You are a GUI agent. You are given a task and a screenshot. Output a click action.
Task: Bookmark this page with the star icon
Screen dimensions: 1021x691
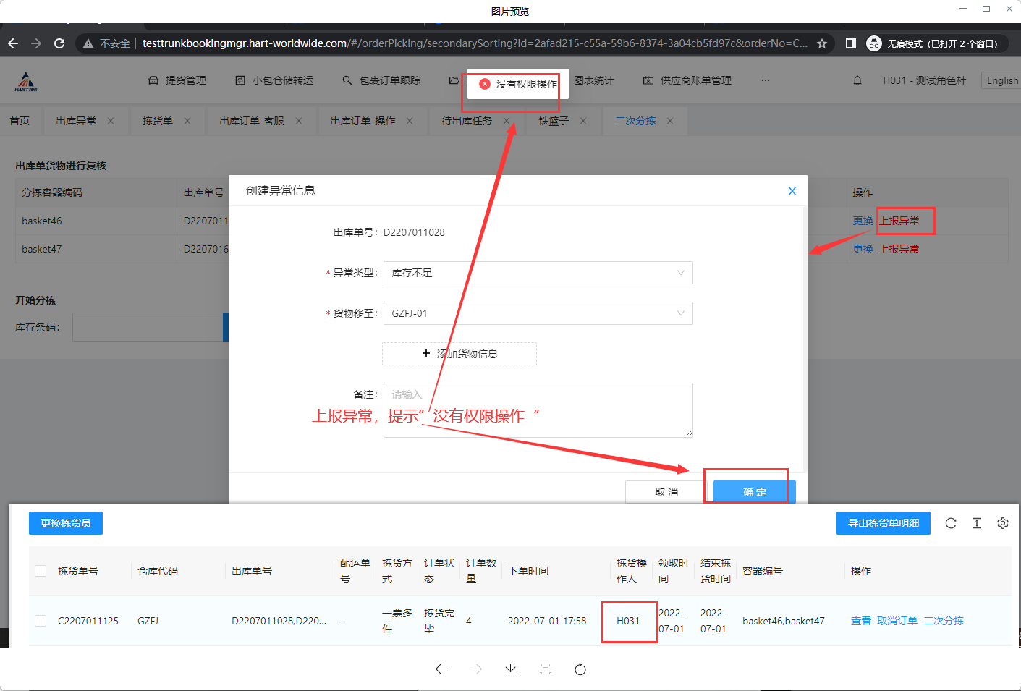pyautogui.click(x=822, y=43)
